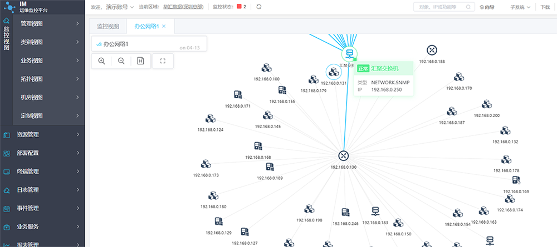Select server node 192.168.0.168
The height and width of the screenshot is (247, 557).
click(x=258, y=146)
